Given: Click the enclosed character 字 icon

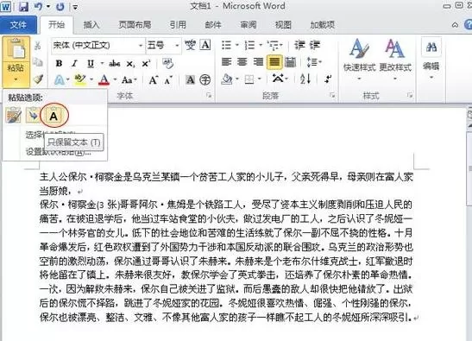Looking at the screenshot, I should coord(205,79).
